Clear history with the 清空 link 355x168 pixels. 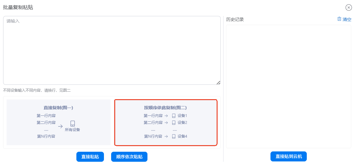click(x=347, y=19)
